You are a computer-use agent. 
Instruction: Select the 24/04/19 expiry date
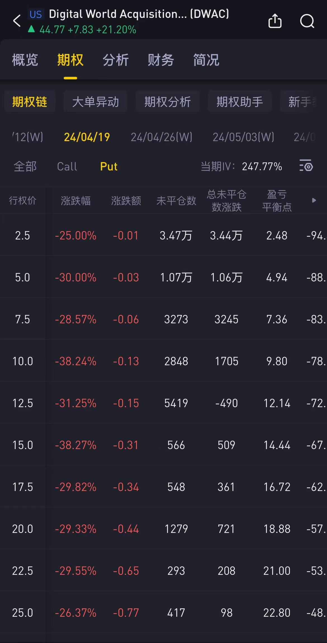point(87,137)
